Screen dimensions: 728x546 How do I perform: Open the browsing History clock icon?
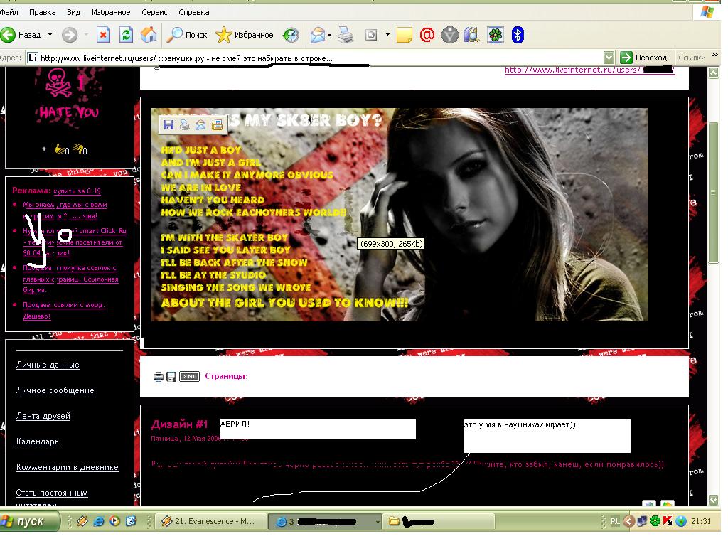[291, 35]
